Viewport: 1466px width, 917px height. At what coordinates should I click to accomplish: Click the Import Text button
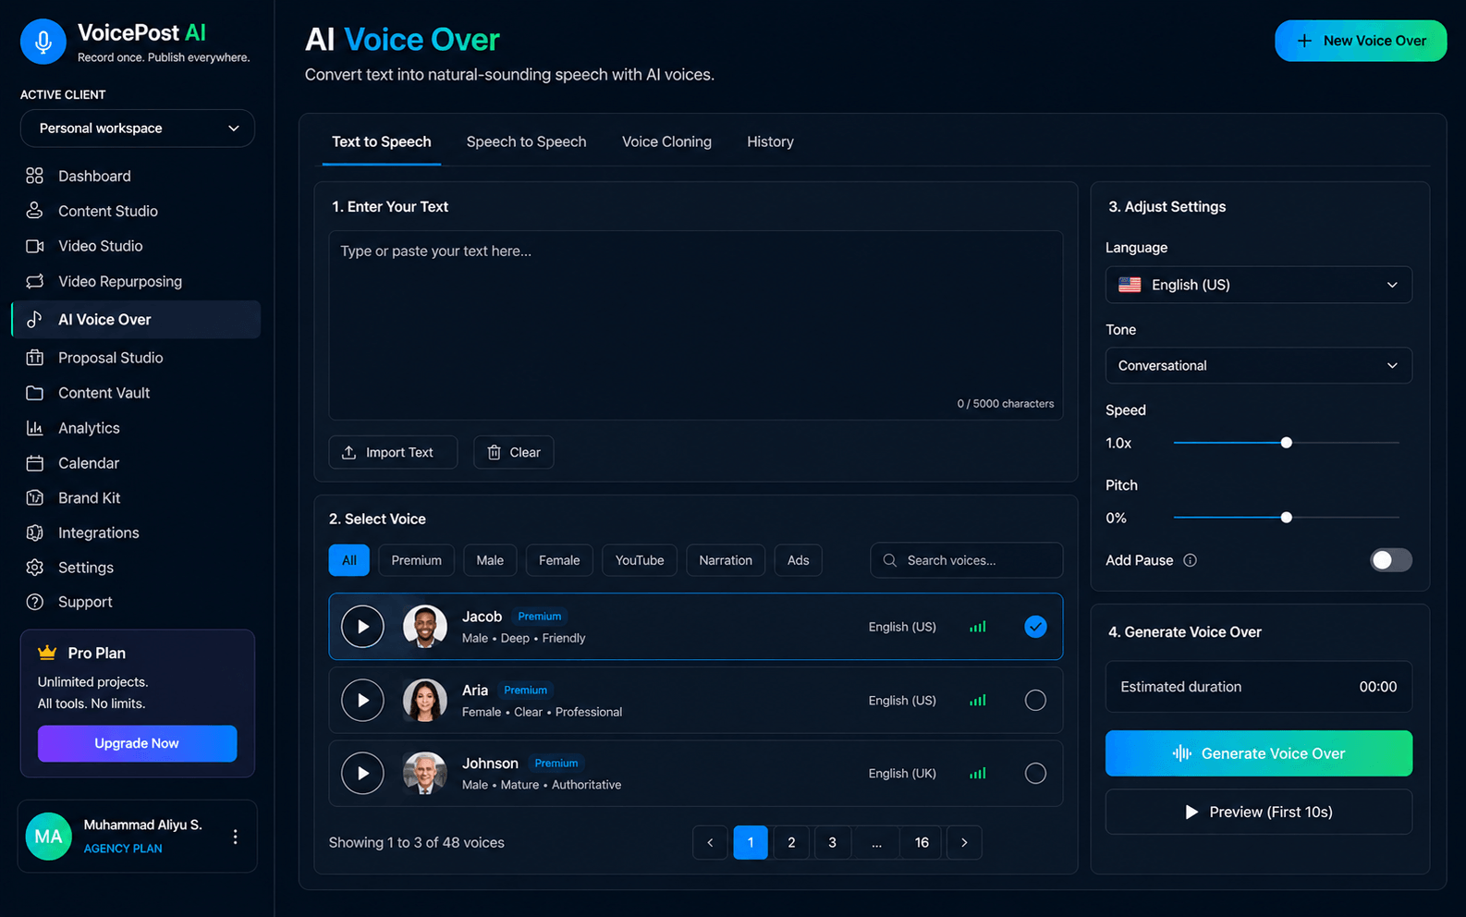(x=393, y=452)
